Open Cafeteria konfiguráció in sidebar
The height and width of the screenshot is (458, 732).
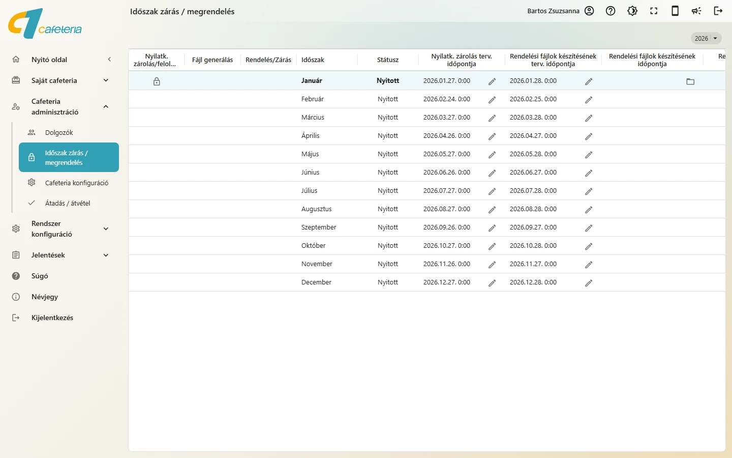[77, 183]
